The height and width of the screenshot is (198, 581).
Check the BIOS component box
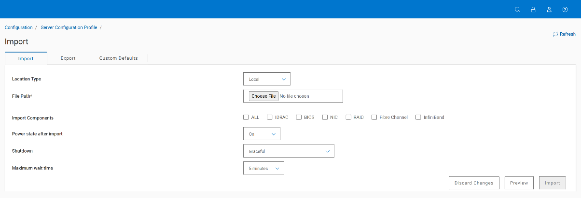[299, 117]
